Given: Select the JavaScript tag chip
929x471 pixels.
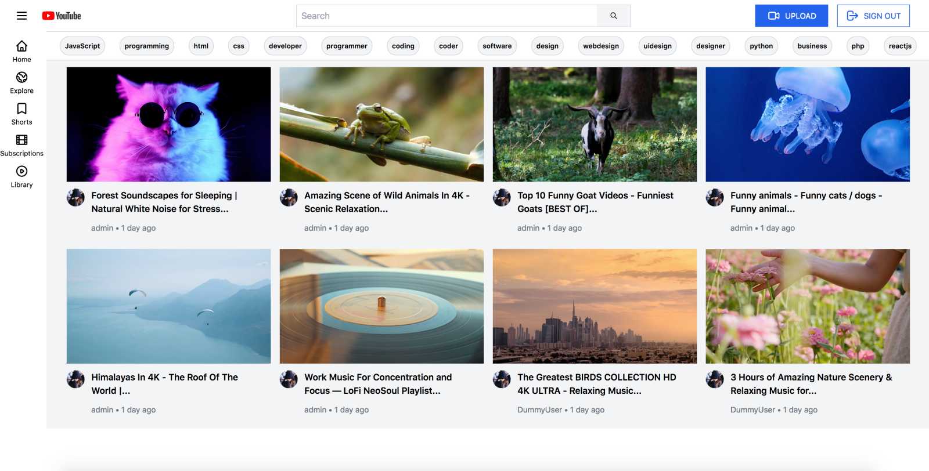Looking at the screenshot, I should point(82,46).
